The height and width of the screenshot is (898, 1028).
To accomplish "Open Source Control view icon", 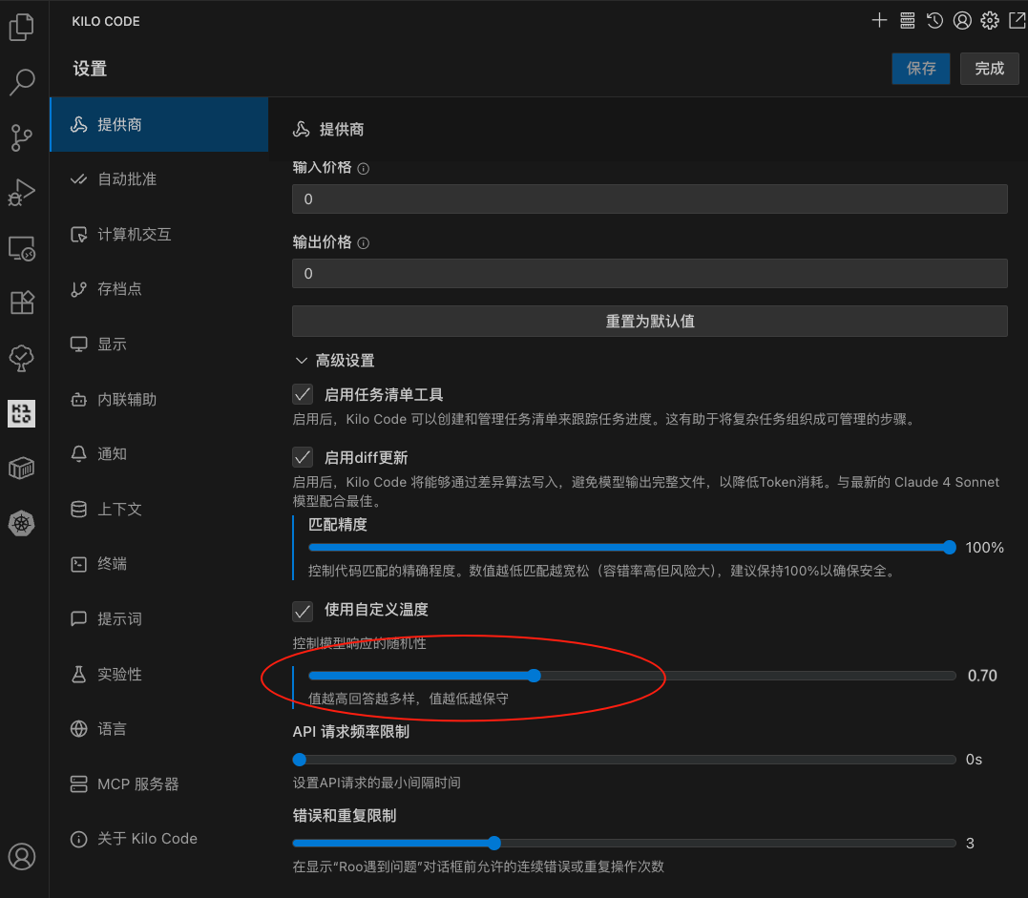I will pyautogui.click(x=21, y=137).
